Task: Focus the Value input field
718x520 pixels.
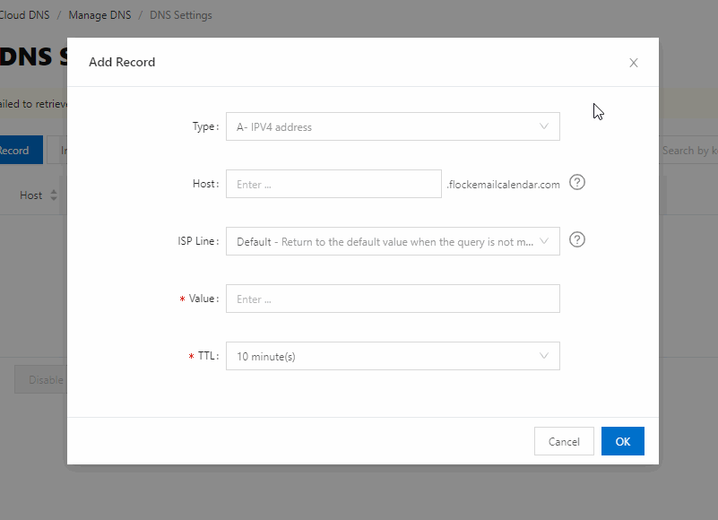Action: 393,299
